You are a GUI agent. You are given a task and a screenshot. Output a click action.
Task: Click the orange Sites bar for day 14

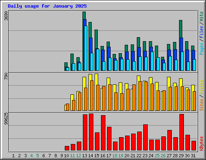pyautogui.click(x=92, y=96)
